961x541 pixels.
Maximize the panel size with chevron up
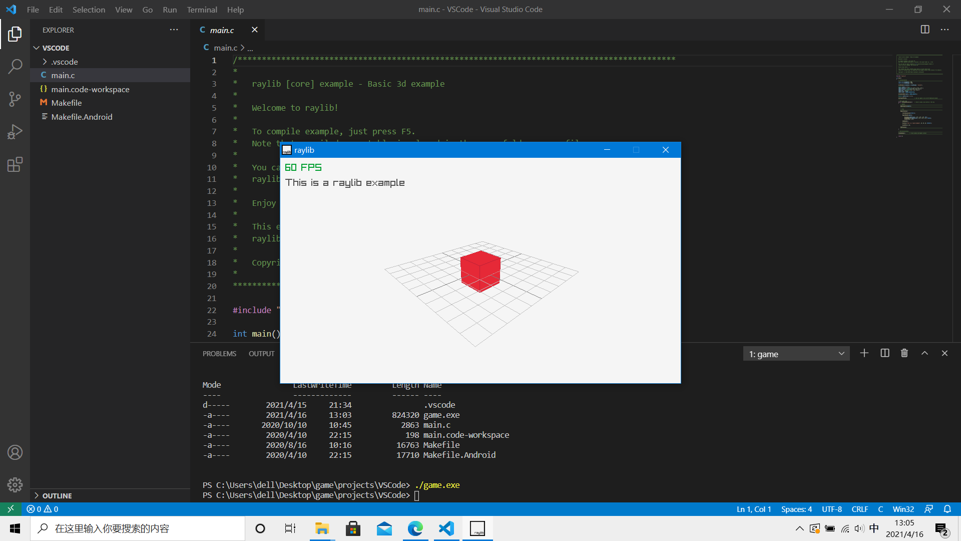click(x=924, y=353)
